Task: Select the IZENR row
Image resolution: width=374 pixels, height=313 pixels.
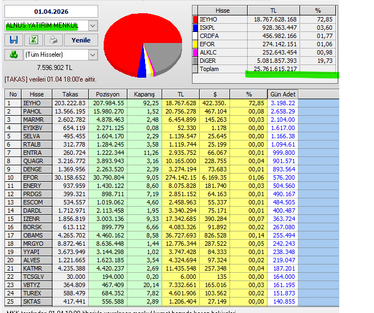Action: (172, 219)
